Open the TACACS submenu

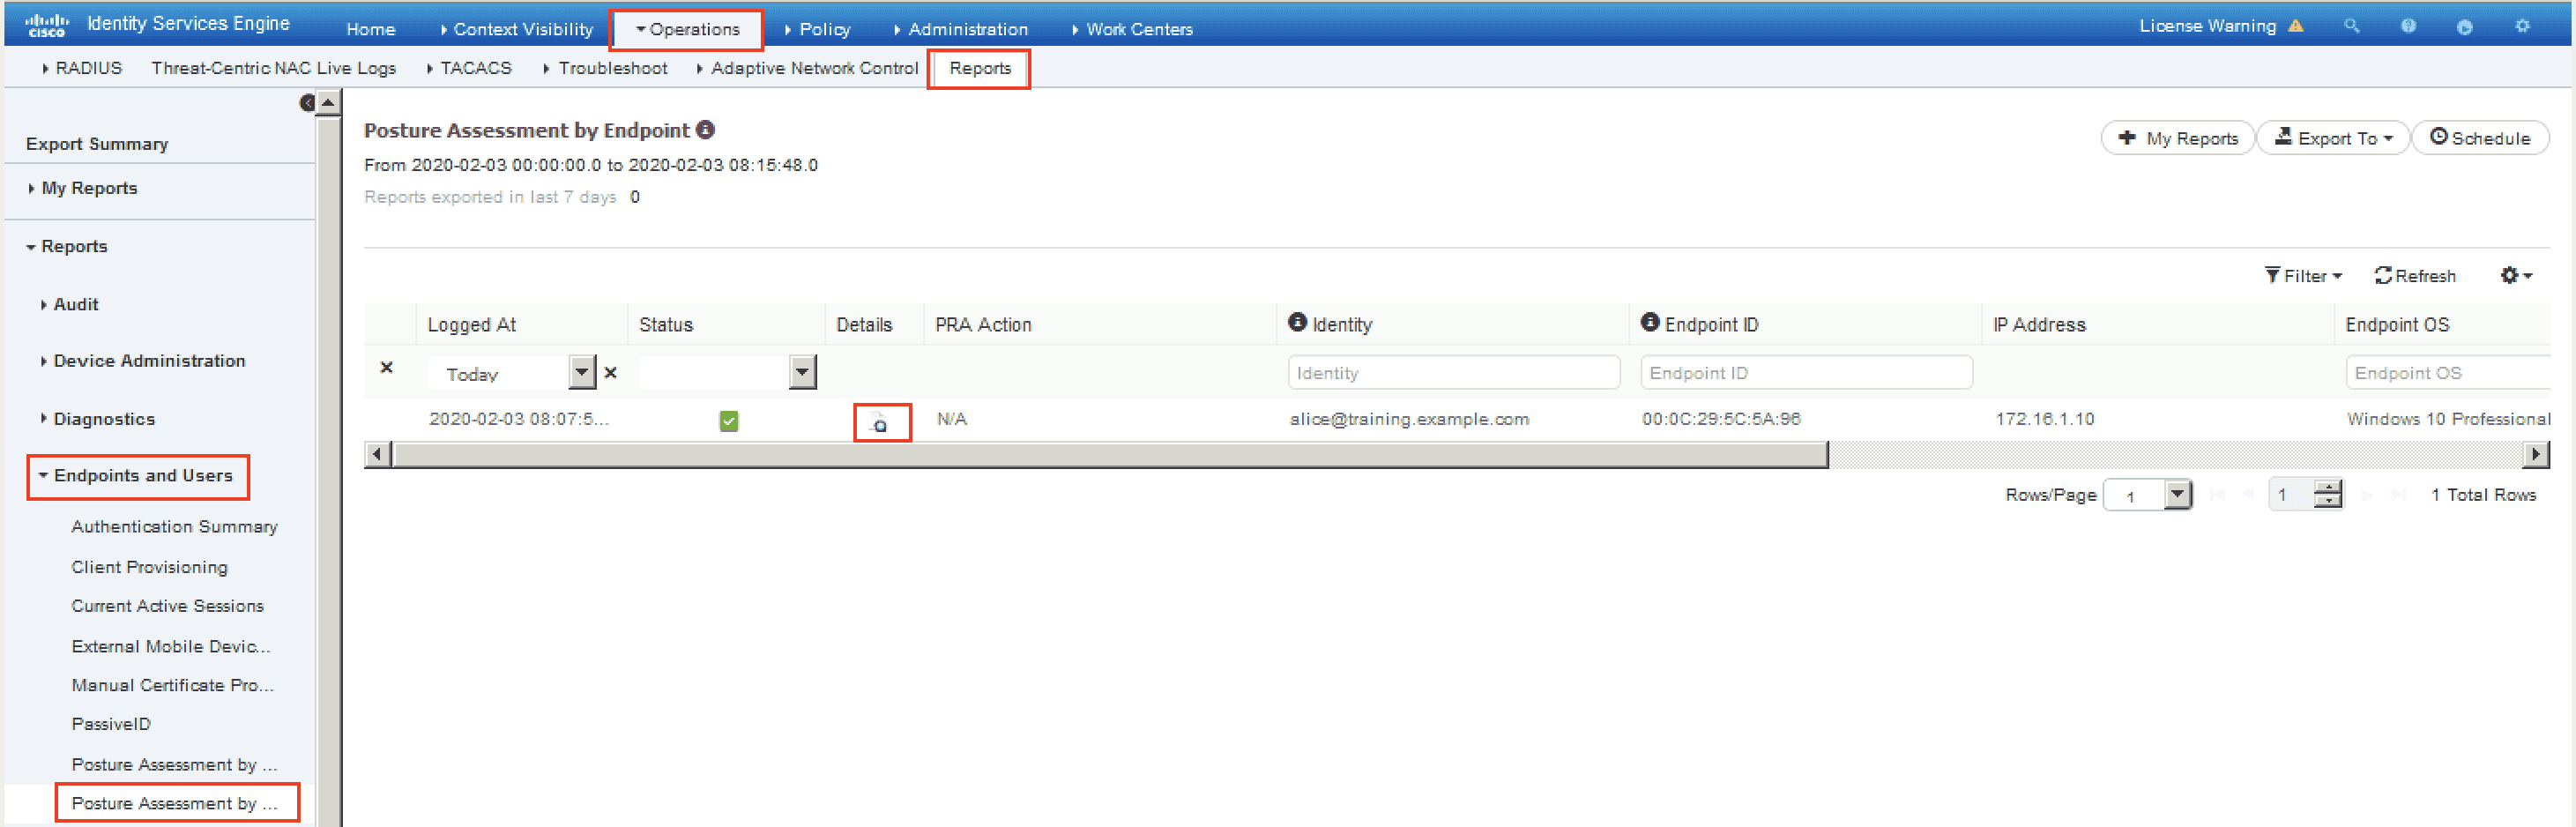469,68
